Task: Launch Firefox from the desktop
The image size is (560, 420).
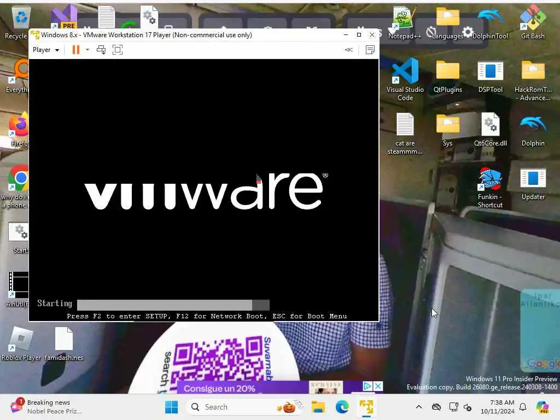Action: (x=19, y=129)
